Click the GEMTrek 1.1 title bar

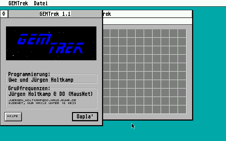pyautogui.click(x=55, y=14)
